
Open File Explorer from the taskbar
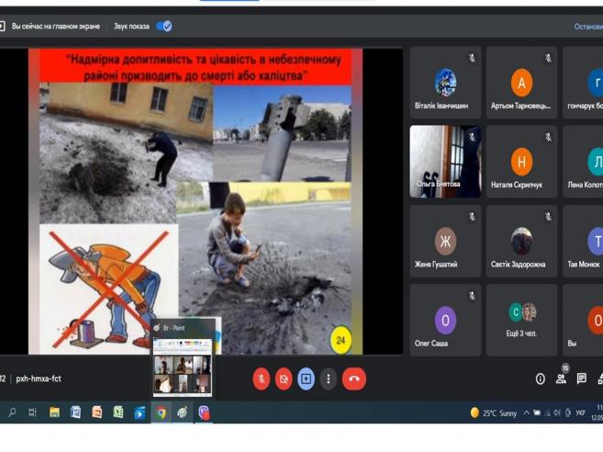point(55,412)
